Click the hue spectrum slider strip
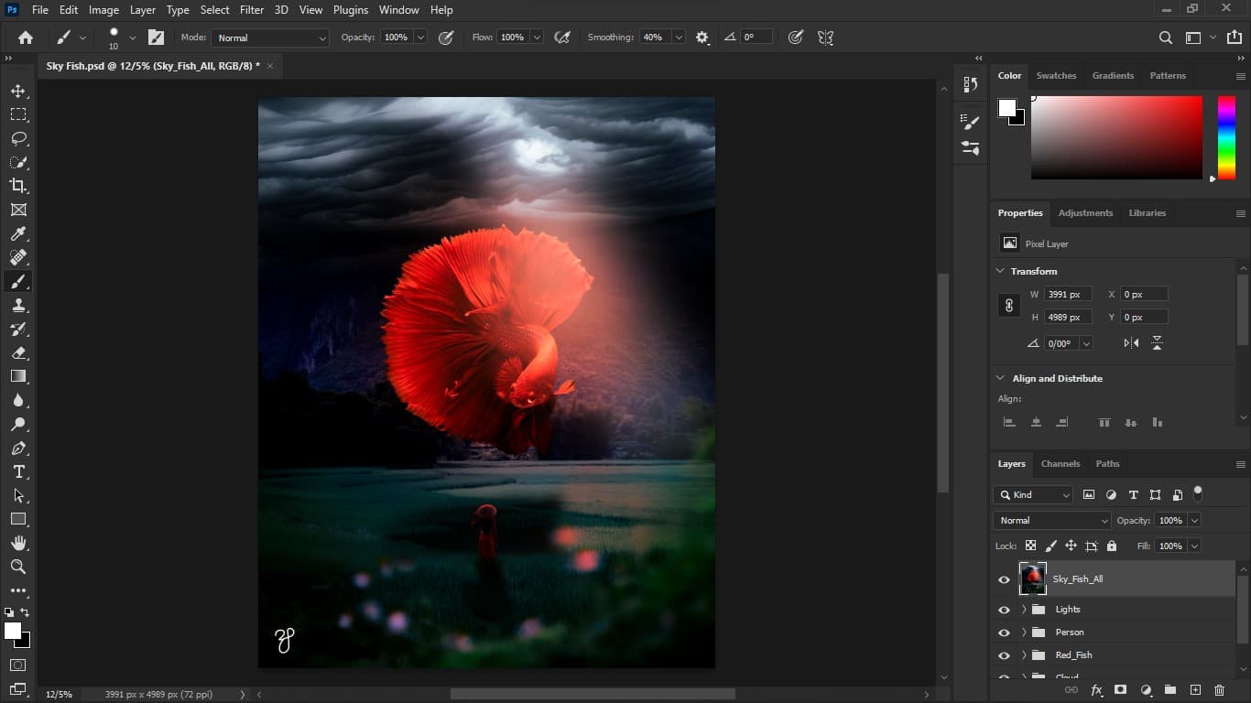Screen dimensions: 1251x703 pyautogui.click(x=1226, y=137)
